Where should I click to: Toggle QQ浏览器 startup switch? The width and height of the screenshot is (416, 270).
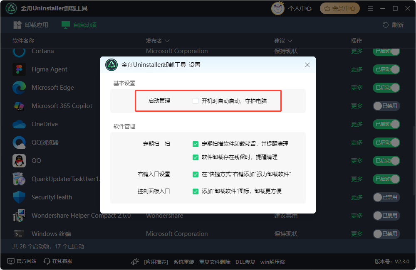[386, 142]
